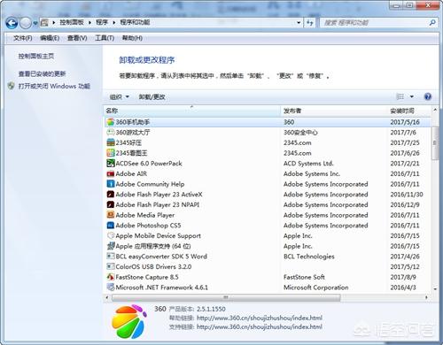Sort by the 名称 column header
The image size is (443, 345).
192,111
